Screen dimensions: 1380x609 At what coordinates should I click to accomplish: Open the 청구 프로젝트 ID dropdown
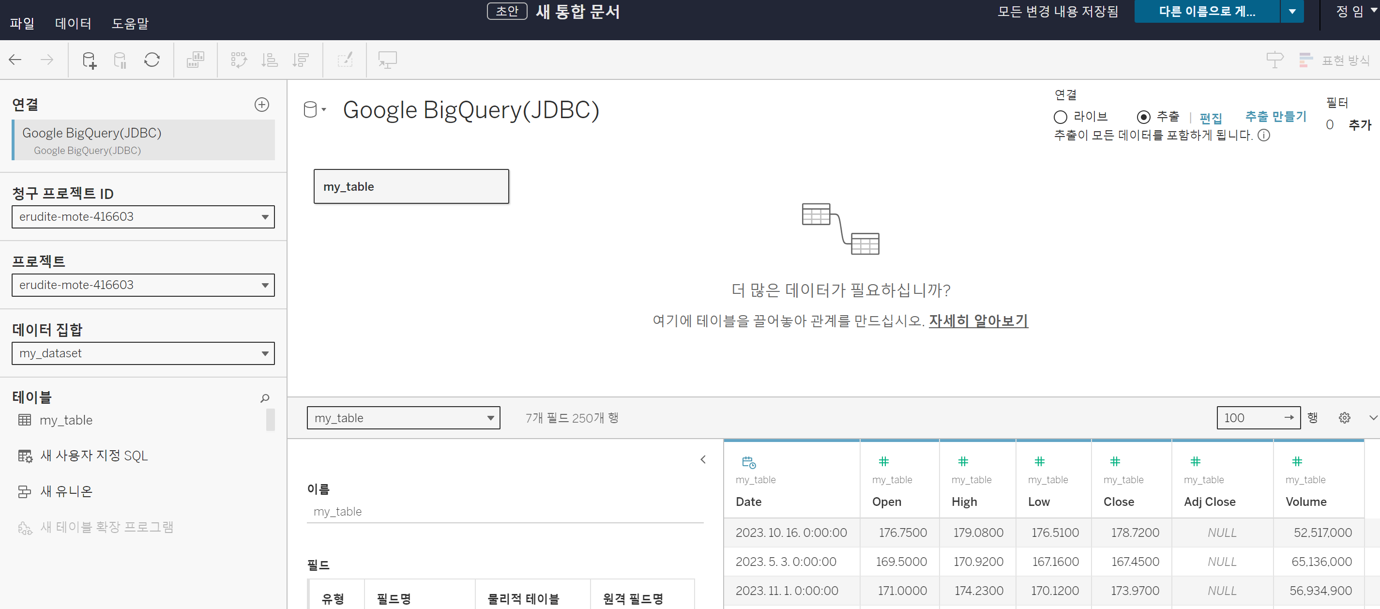coord(143,217)
